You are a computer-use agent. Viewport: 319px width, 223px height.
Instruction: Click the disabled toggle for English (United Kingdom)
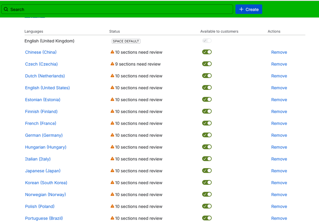(207, 41)
